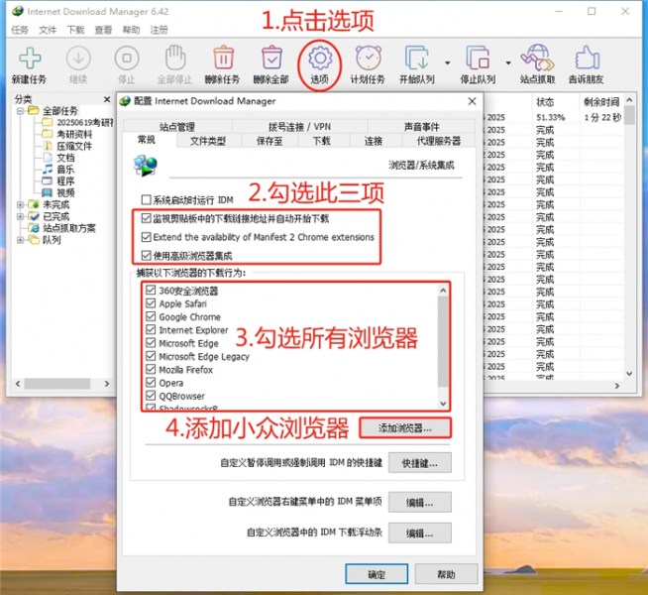Click the 快捷键... button
Screen dimensions: 648x595
click(x=420, y=463)
